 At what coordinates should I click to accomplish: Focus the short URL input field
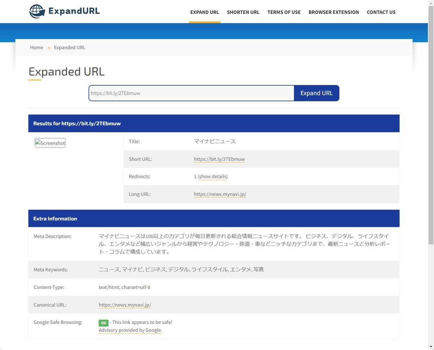point(191,93)
